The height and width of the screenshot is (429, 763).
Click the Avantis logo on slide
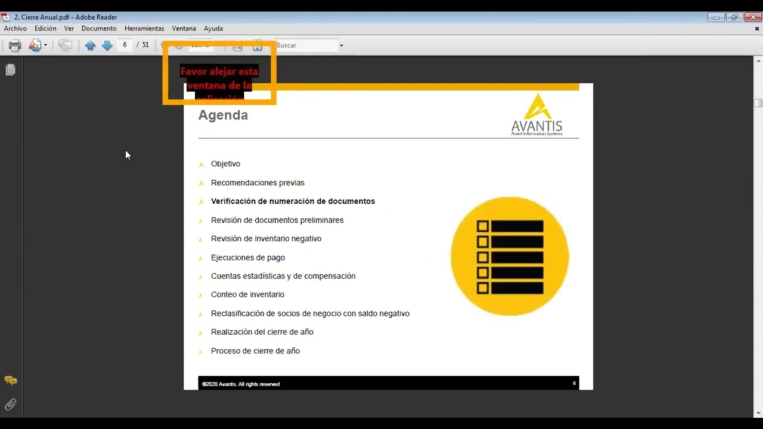click(x=536, y=114)
